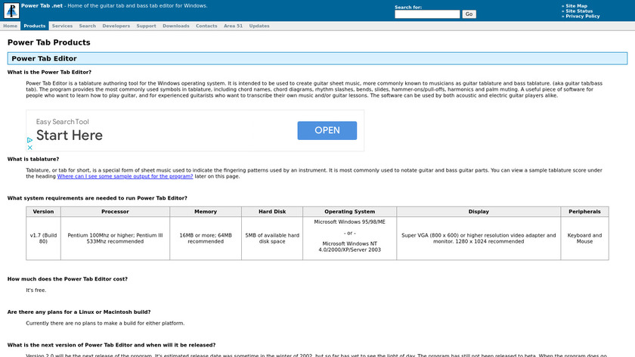This screenshot has height=357, width=635.
Task: Click Microsoft Windows NT 4.0/2000/XP text
Action: (349, 247)
